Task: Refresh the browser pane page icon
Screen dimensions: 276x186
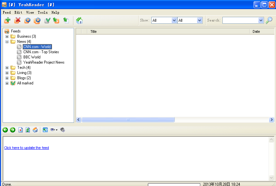Action: [x=28, y=130]
